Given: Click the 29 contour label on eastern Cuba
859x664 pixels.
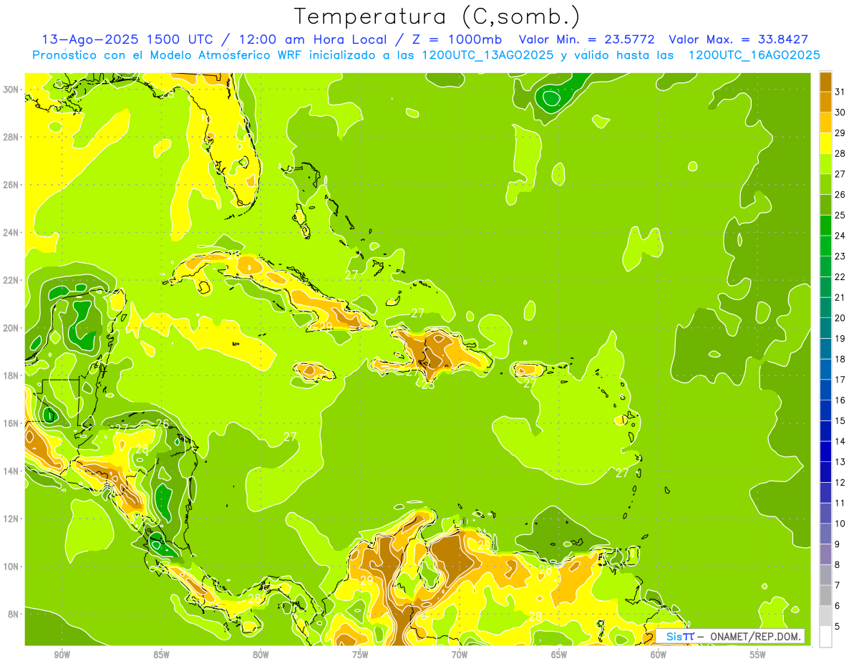Looking at the screenshot, I should [325, 327].
